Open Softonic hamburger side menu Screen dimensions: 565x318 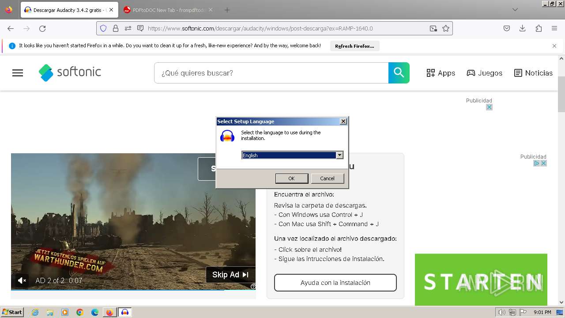pyautogui.click(x=18, y=73)
